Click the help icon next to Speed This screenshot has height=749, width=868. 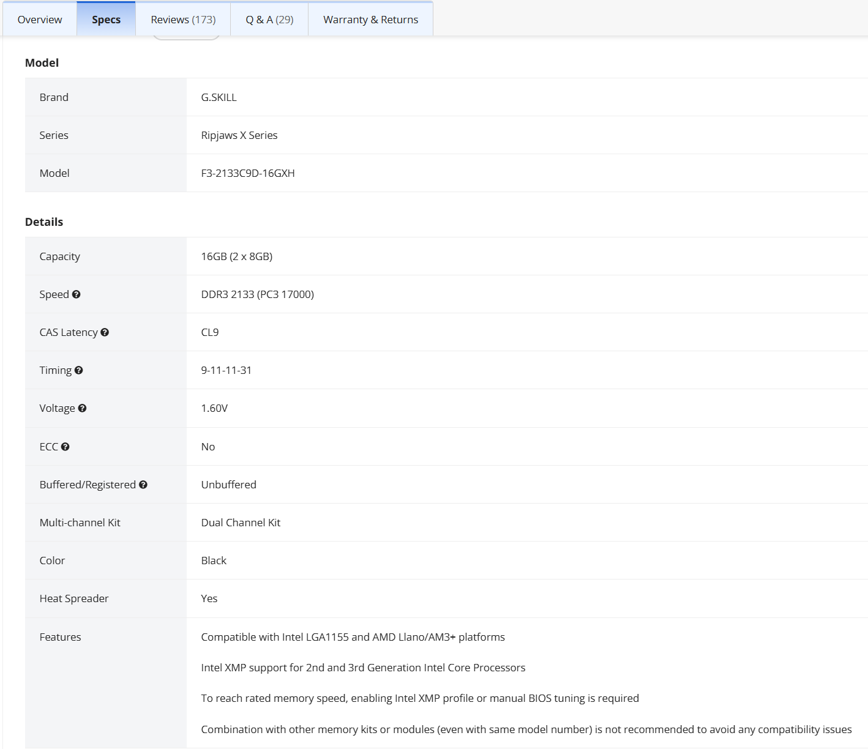(x=76, y=294)
